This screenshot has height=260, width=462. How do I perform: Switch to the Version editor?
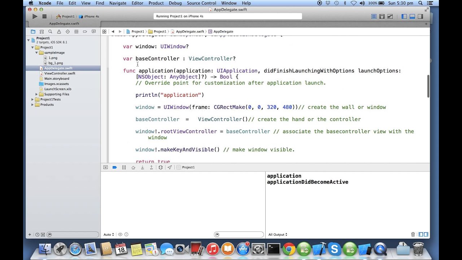[390, 16]
